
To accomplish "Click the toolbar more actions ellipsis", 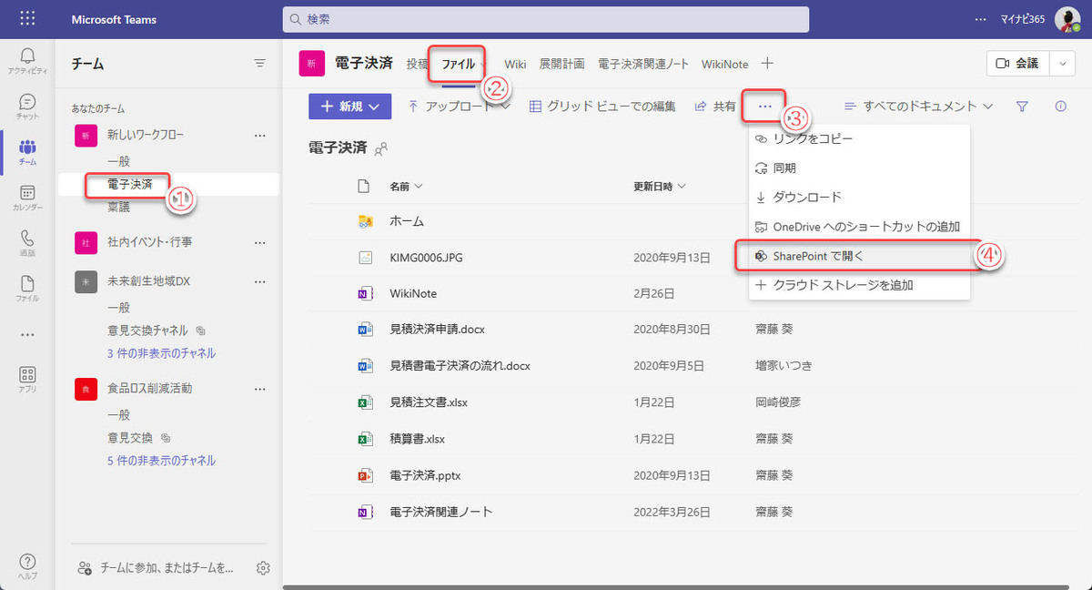I will pyautogui.click(x=764, y=107).
